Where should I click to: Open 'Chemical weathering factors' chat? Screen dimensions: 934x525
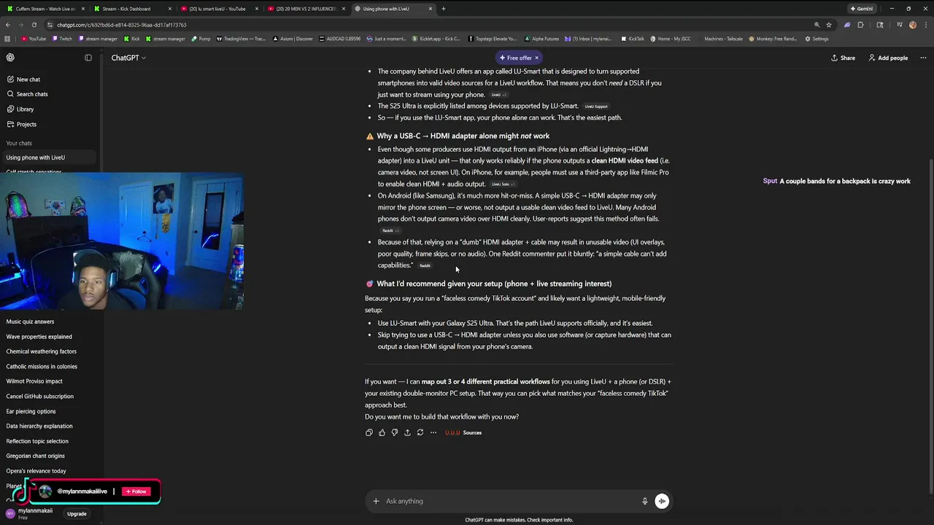tap(50, 351)
